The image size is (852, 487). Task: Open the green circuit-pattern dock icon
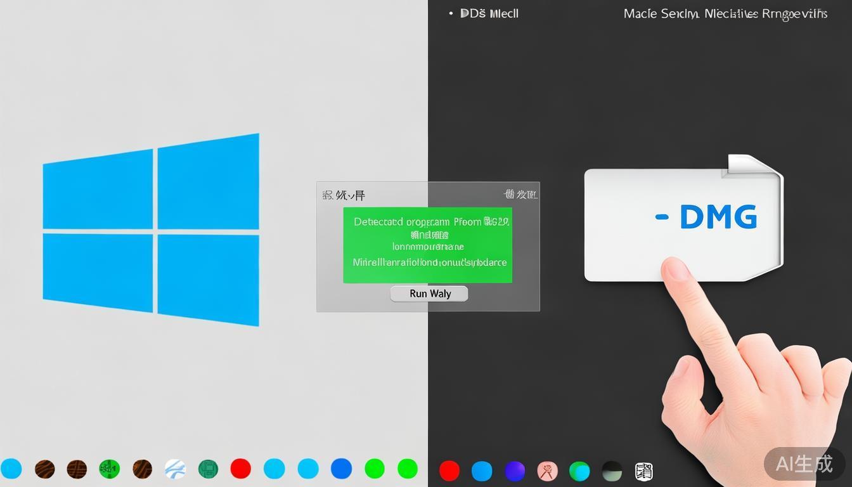(110, 469)
